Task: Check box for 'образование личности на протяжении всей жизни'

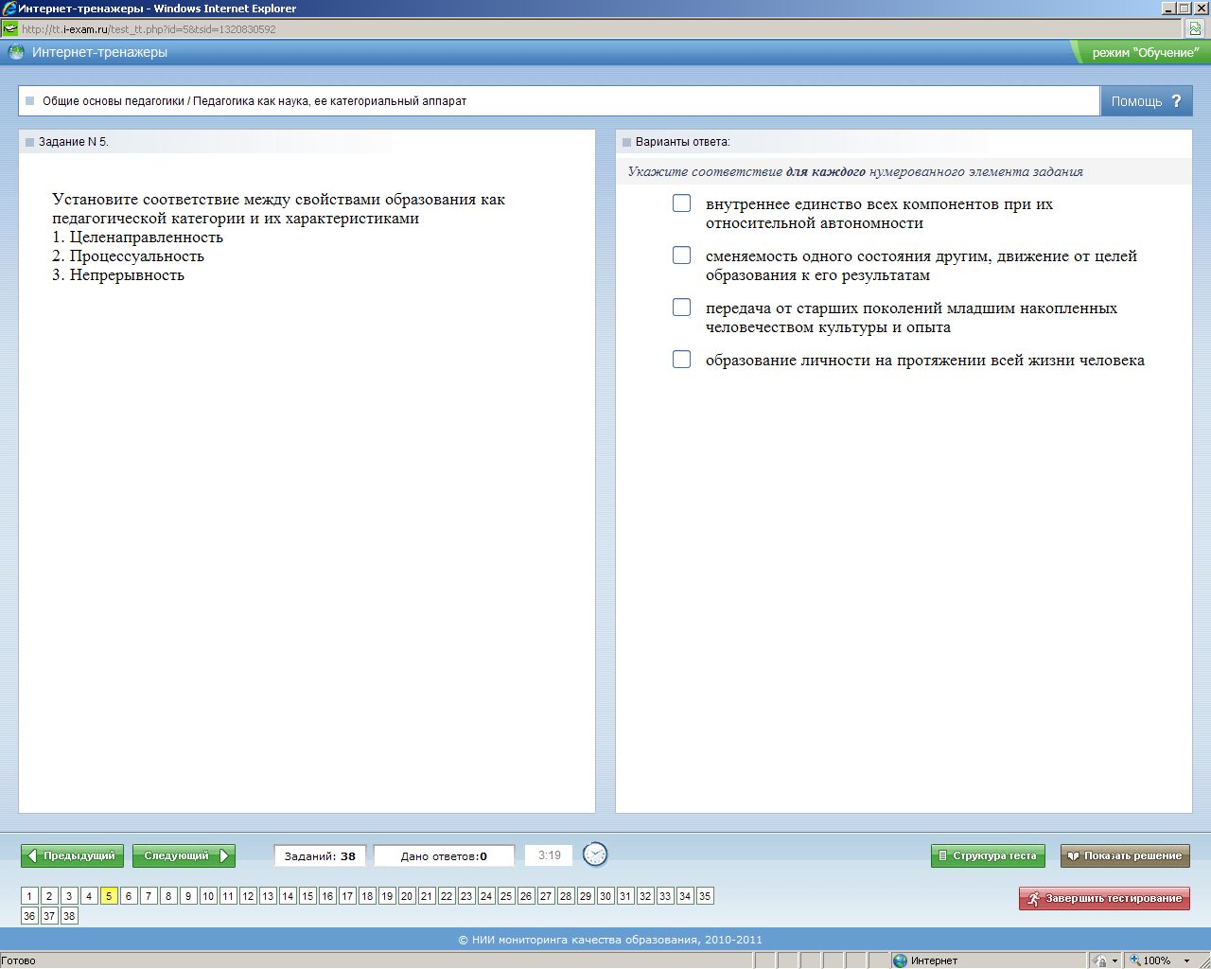Action: (681, 360)
